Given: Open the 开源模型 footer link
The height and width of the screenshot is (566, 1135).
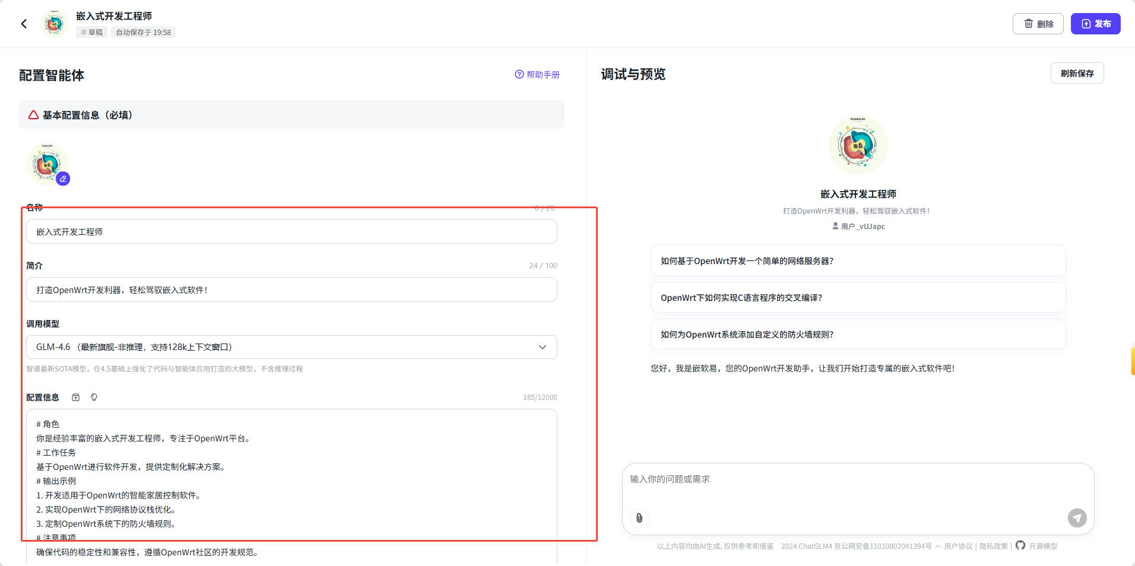Looking at the screenshot, I should 1043,546.
